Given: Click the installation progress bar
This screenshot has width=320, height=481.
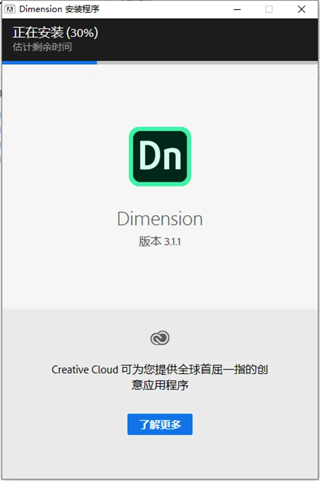Looking at the screenshot, I should (159, 62).
